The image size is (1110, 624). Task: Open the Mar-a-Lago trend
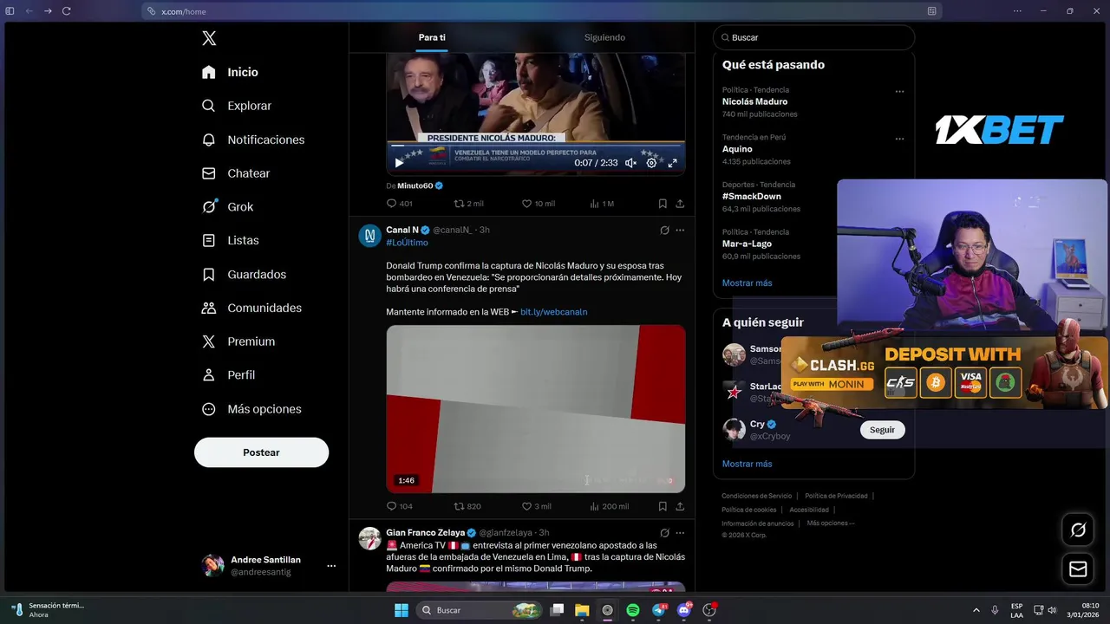747,244
